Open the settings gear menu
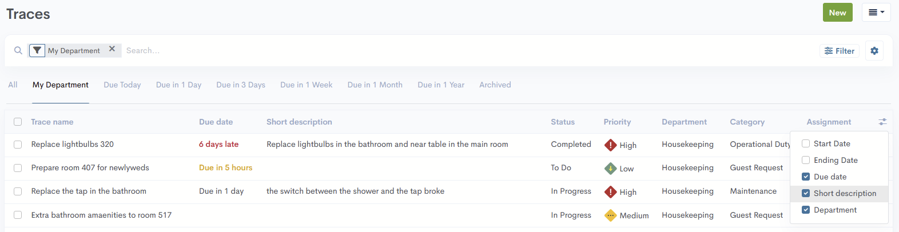The width and height of the screenshot is (899, 232). click(874, 51)
